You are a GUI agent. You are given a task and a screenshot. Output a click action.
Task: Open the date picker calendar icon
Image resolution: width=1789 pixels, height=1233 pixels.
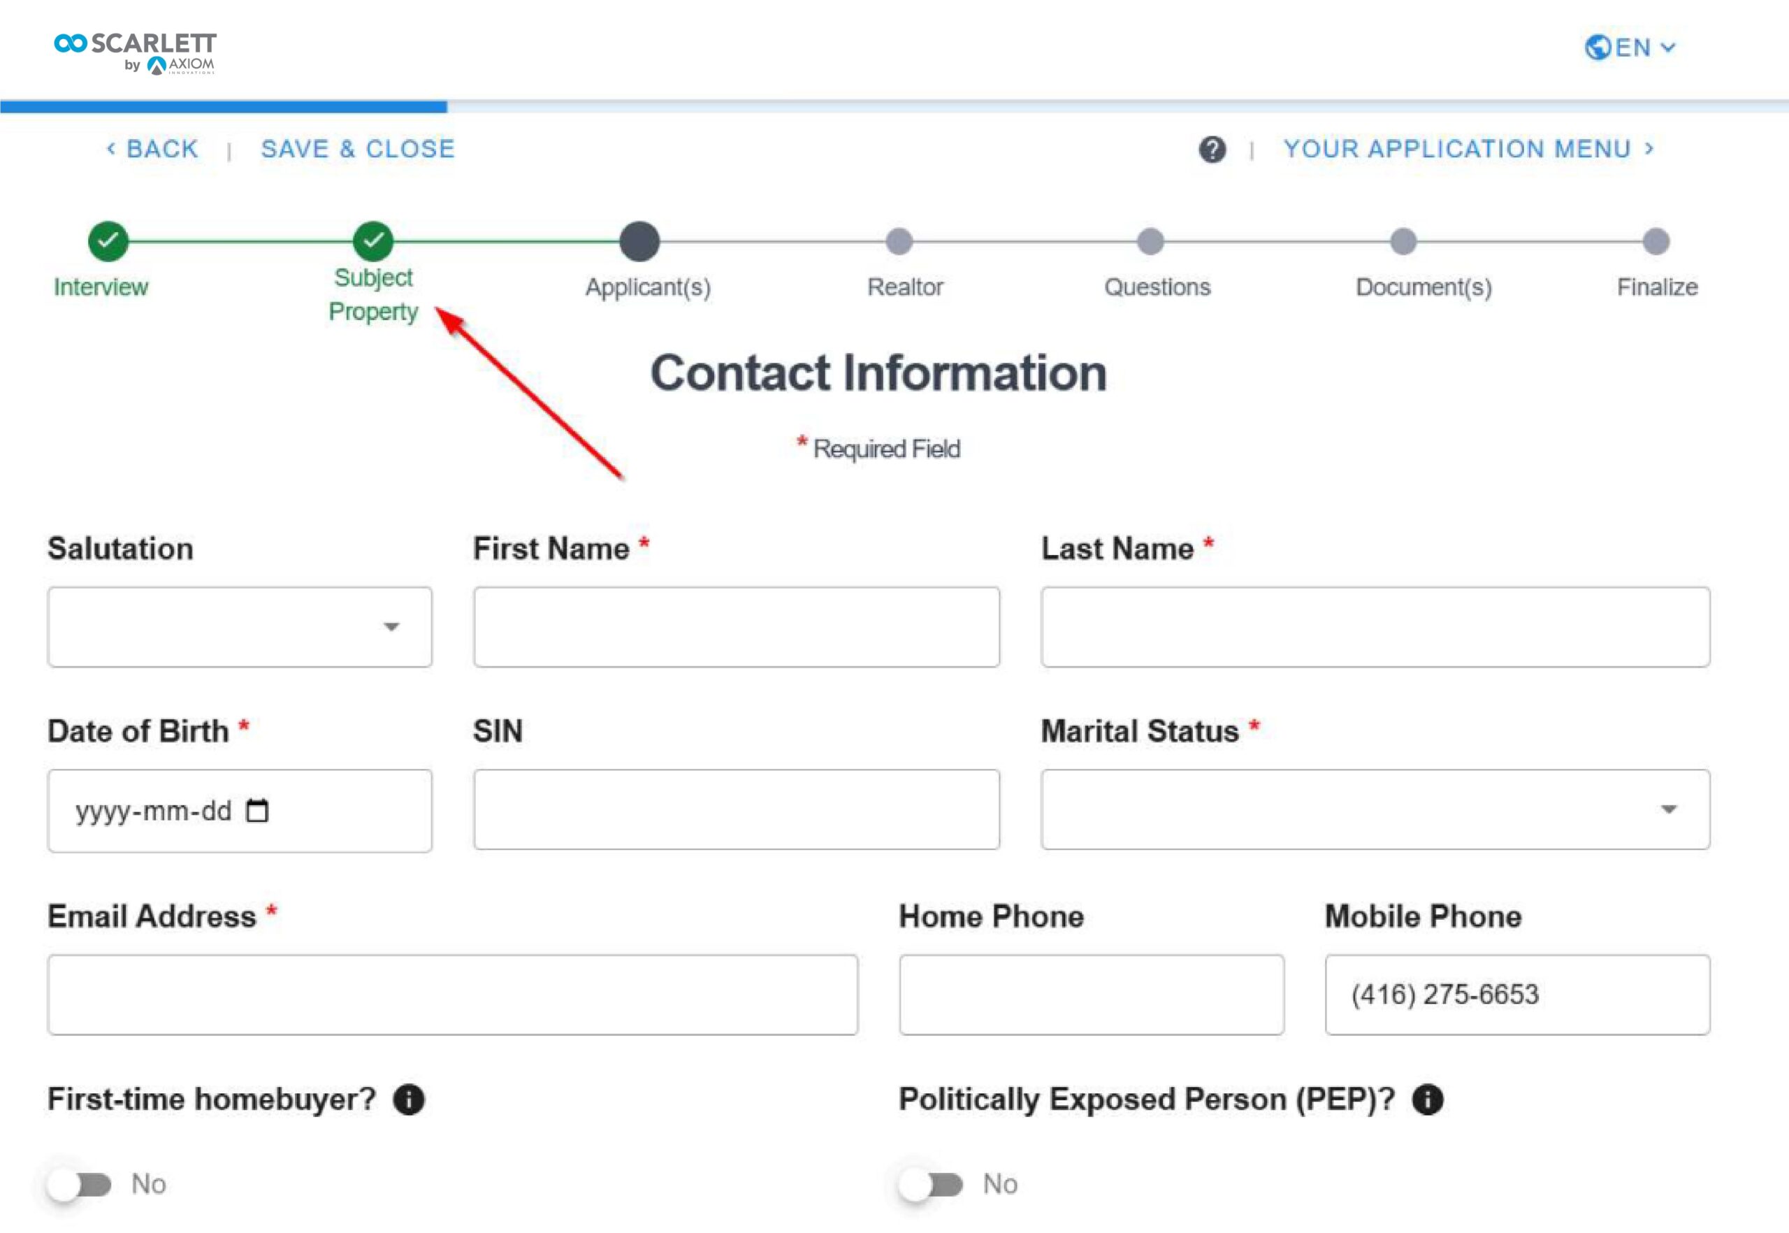click(256, 810)
